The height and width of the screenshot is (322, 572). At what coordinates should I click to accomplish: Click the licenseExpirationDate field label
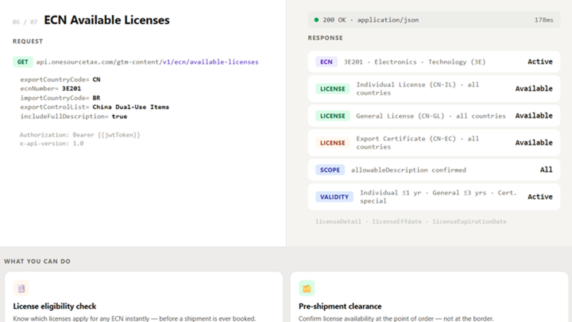pos(469,222)
